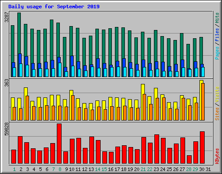This screenshot has height=174, width=222.
Task: Select the red KBytes bar for day 13
Action: pos(91,150)
